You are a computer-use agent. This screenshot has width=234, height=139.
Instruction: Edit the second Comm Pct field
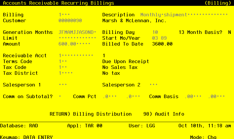133,96
